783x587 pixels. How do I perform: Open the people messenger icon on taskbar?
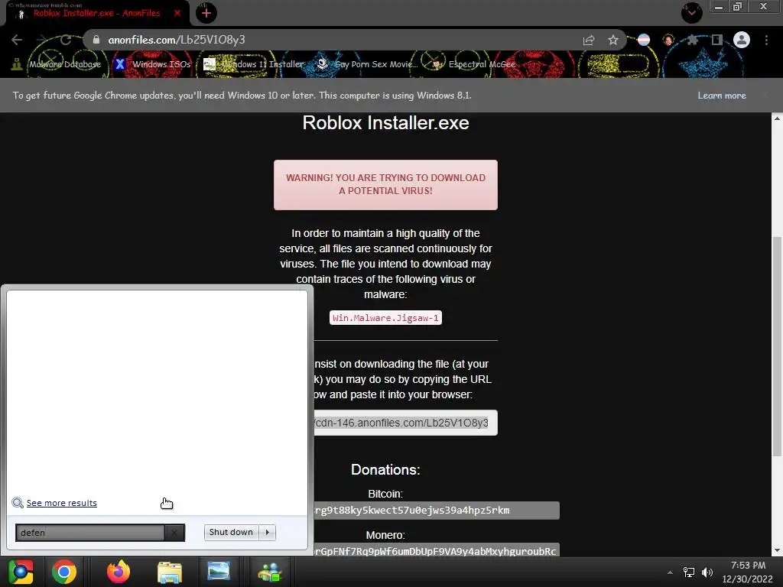tap(270, 572)
